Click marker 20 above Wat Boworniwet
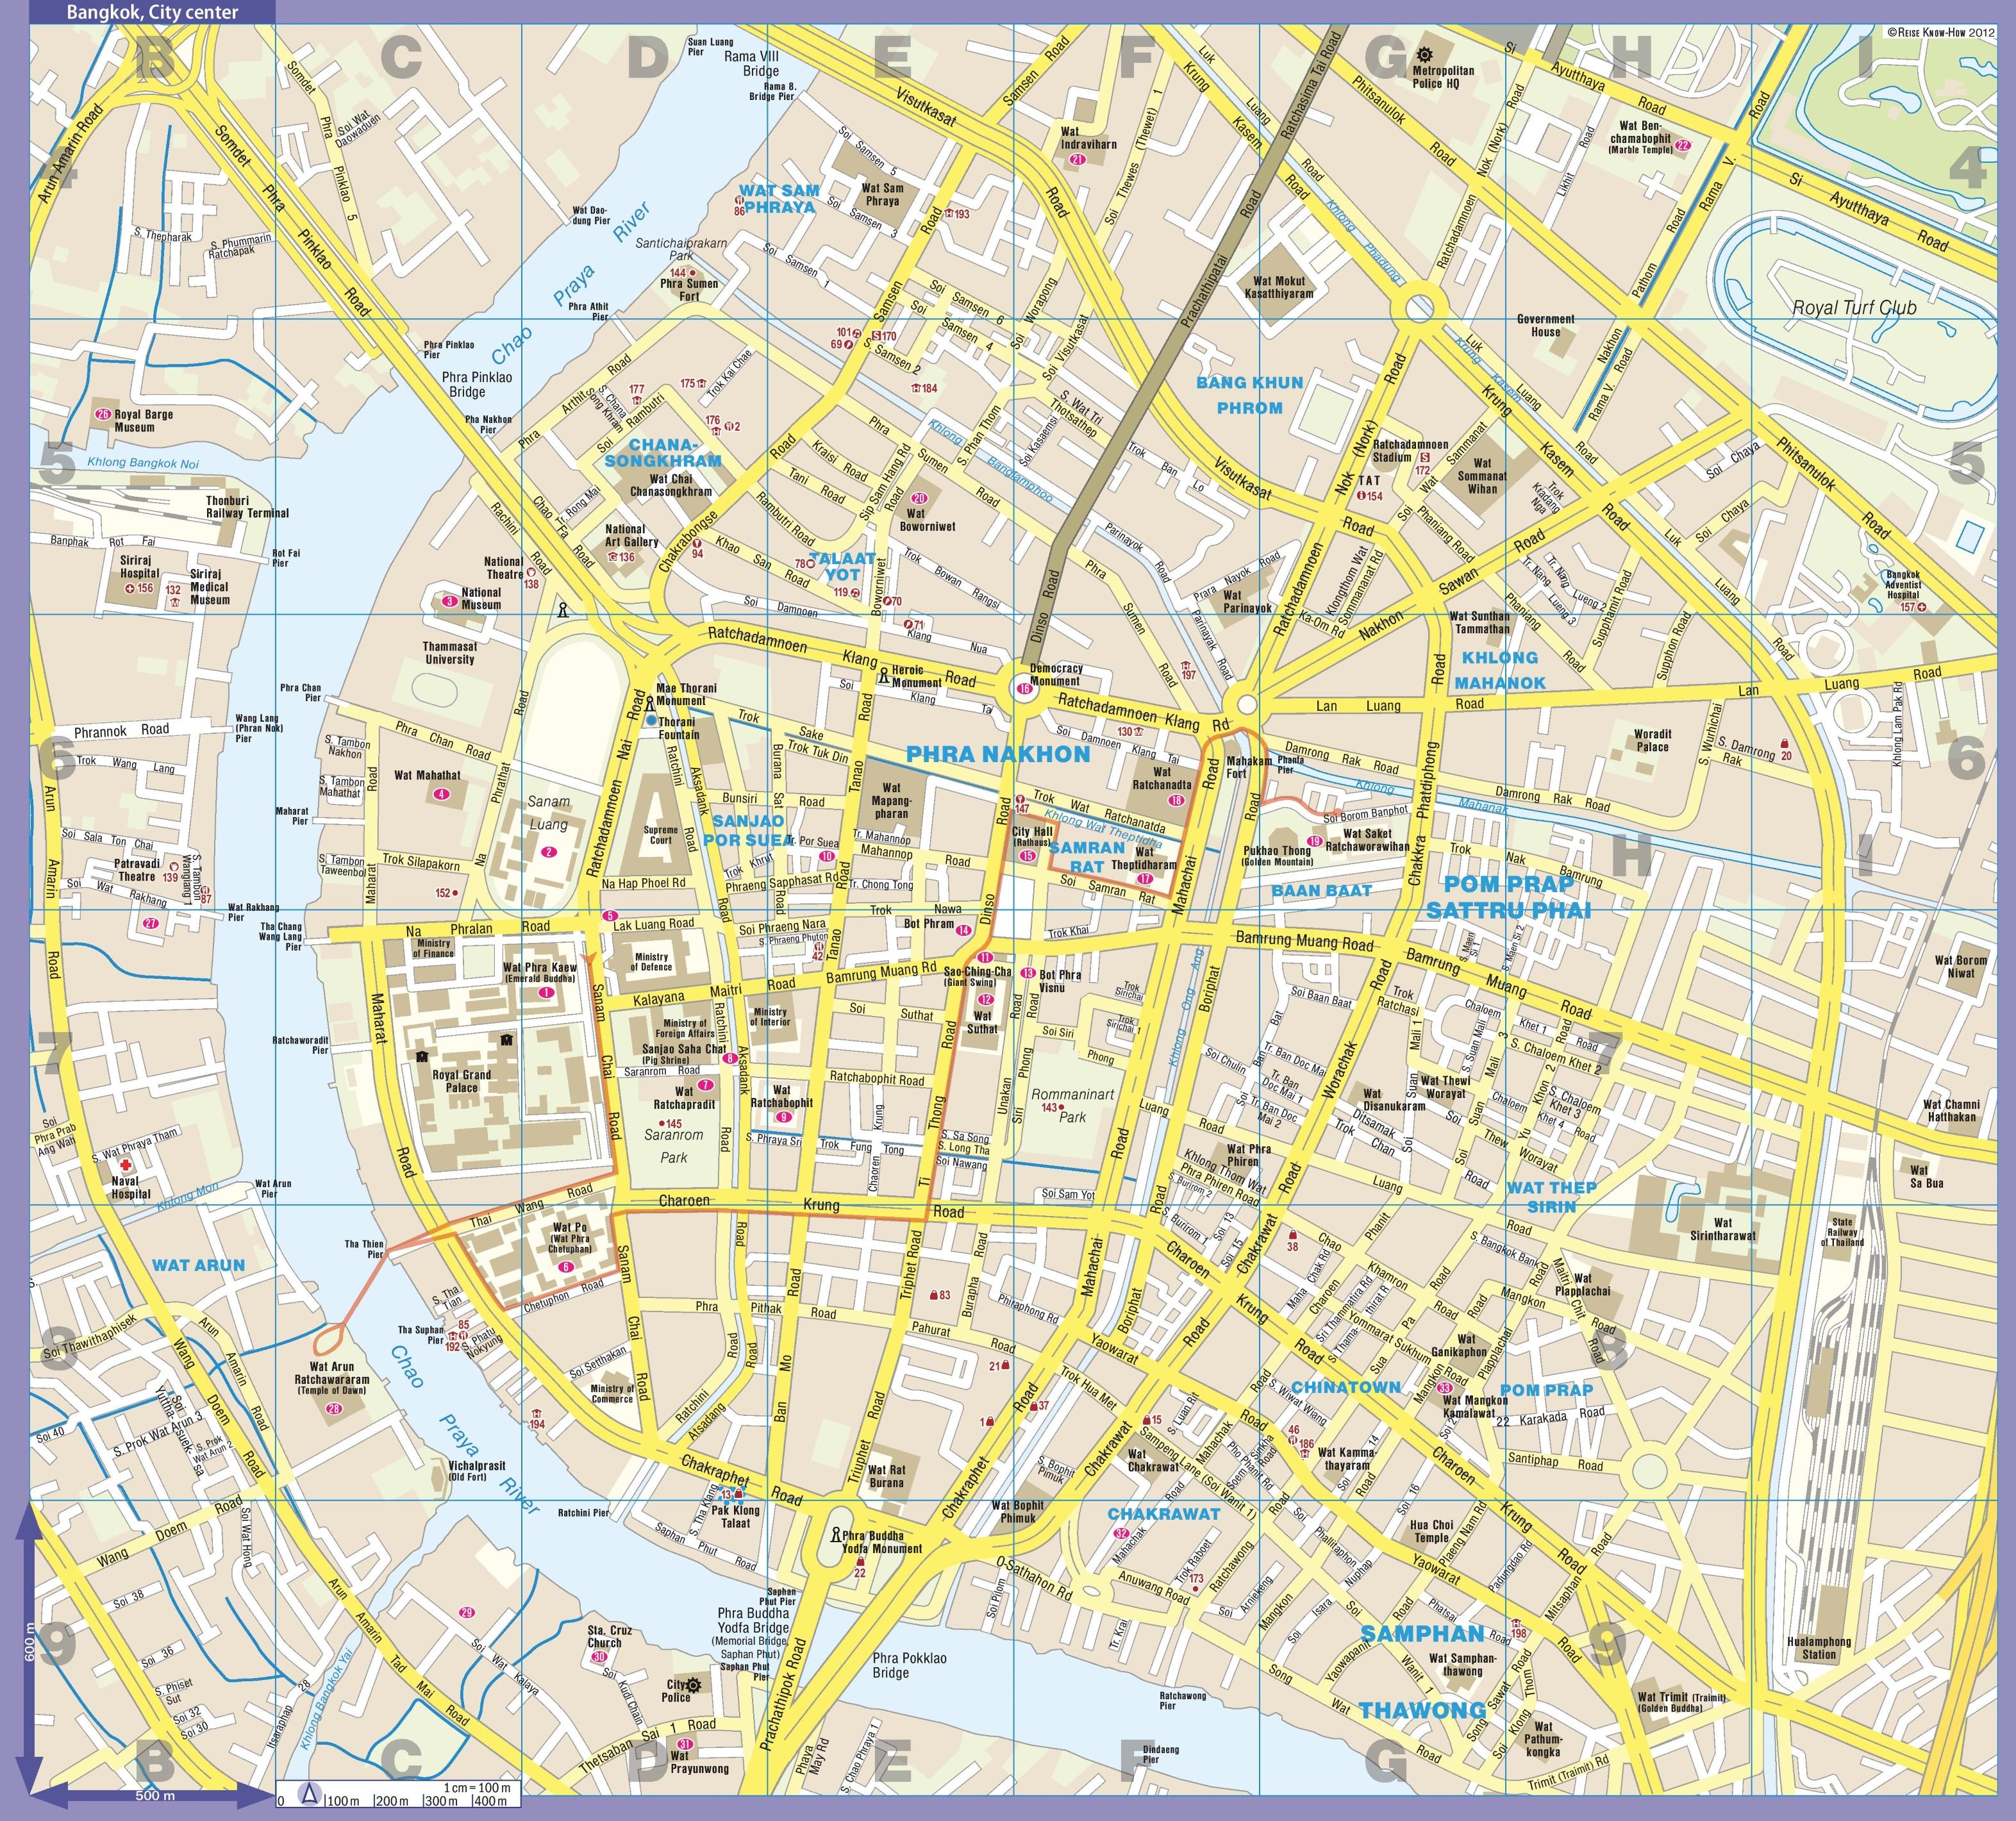 [918, 498]
